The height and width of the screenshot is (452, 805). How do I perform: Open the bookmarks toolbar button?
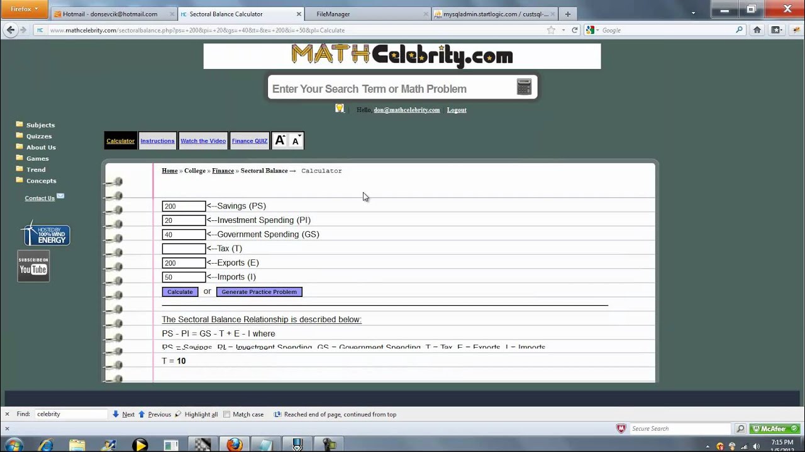[x=777, y=30]
